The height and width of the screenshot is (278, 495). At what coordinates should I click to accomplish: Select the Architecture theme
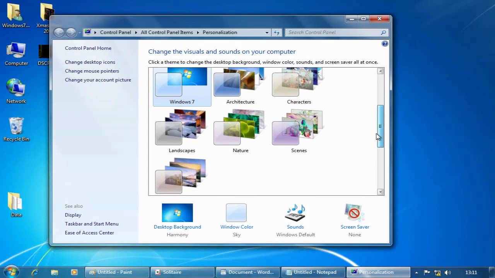click(x=240, y=86)
